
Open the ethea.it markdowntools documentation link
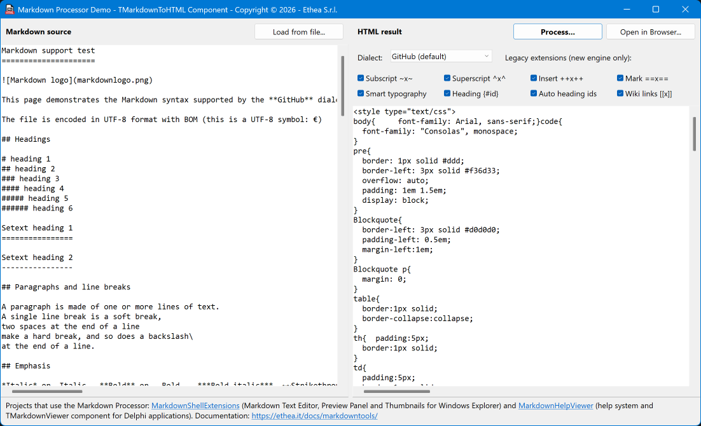tap(314, 416)
